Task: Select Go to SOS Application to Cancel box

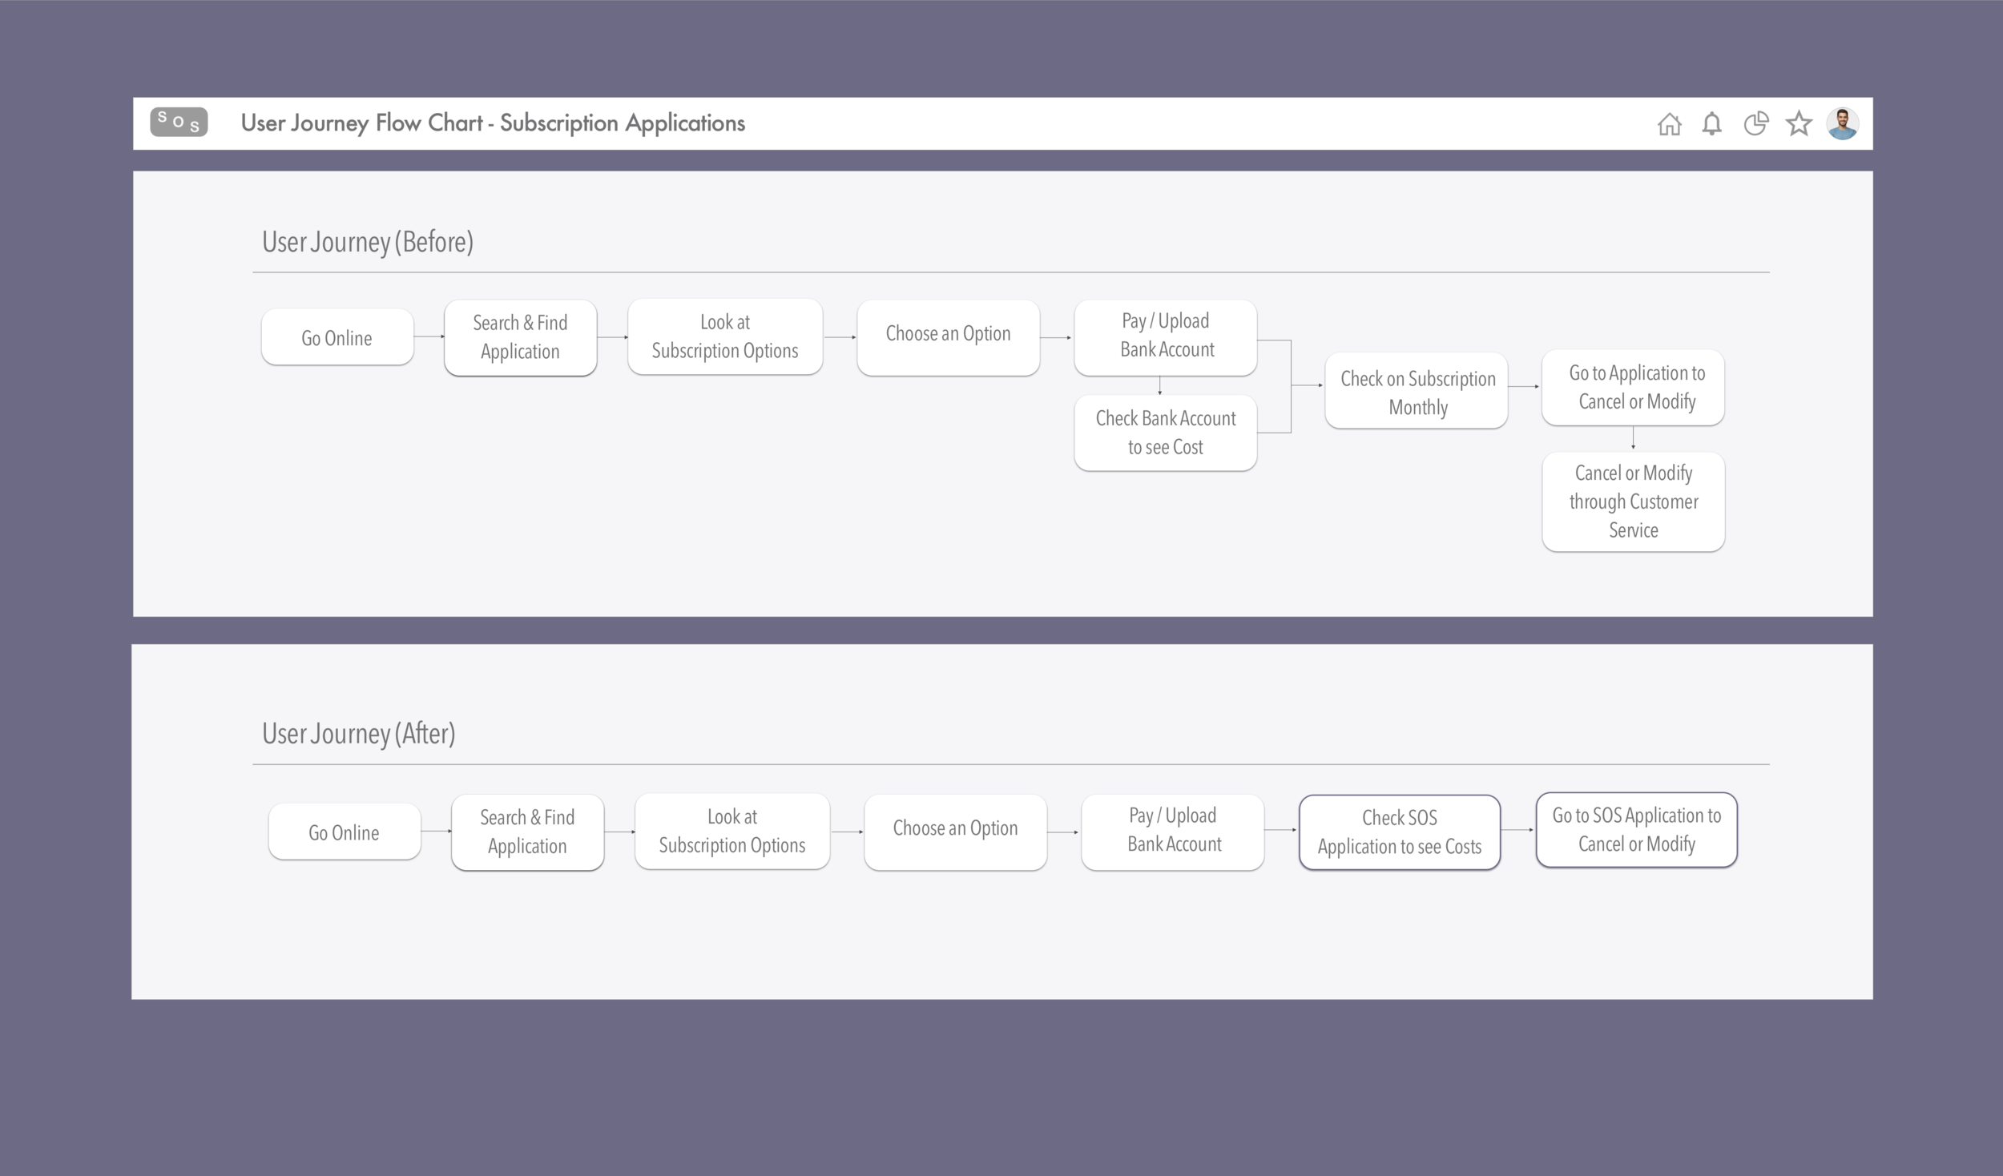Action: click(x=1636, y=829)
